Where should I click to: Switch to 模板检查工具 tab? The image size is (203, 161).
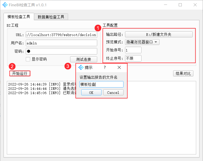coord(19,17)
